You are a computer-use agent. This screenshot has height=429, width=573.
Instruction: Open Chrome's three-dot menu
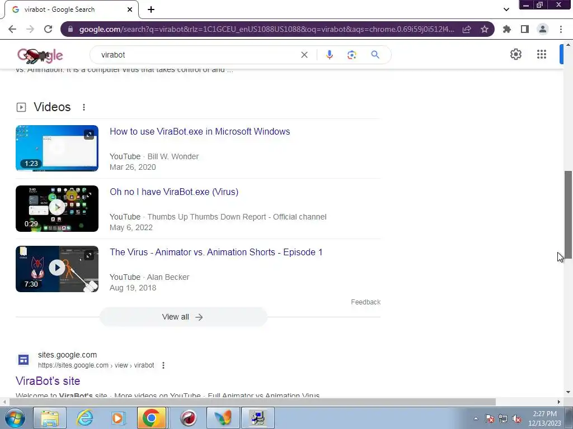tap(561, 29)
